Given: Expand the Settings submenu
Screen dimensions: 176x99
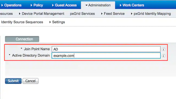Looking at the screenshot, I should 57,22.
